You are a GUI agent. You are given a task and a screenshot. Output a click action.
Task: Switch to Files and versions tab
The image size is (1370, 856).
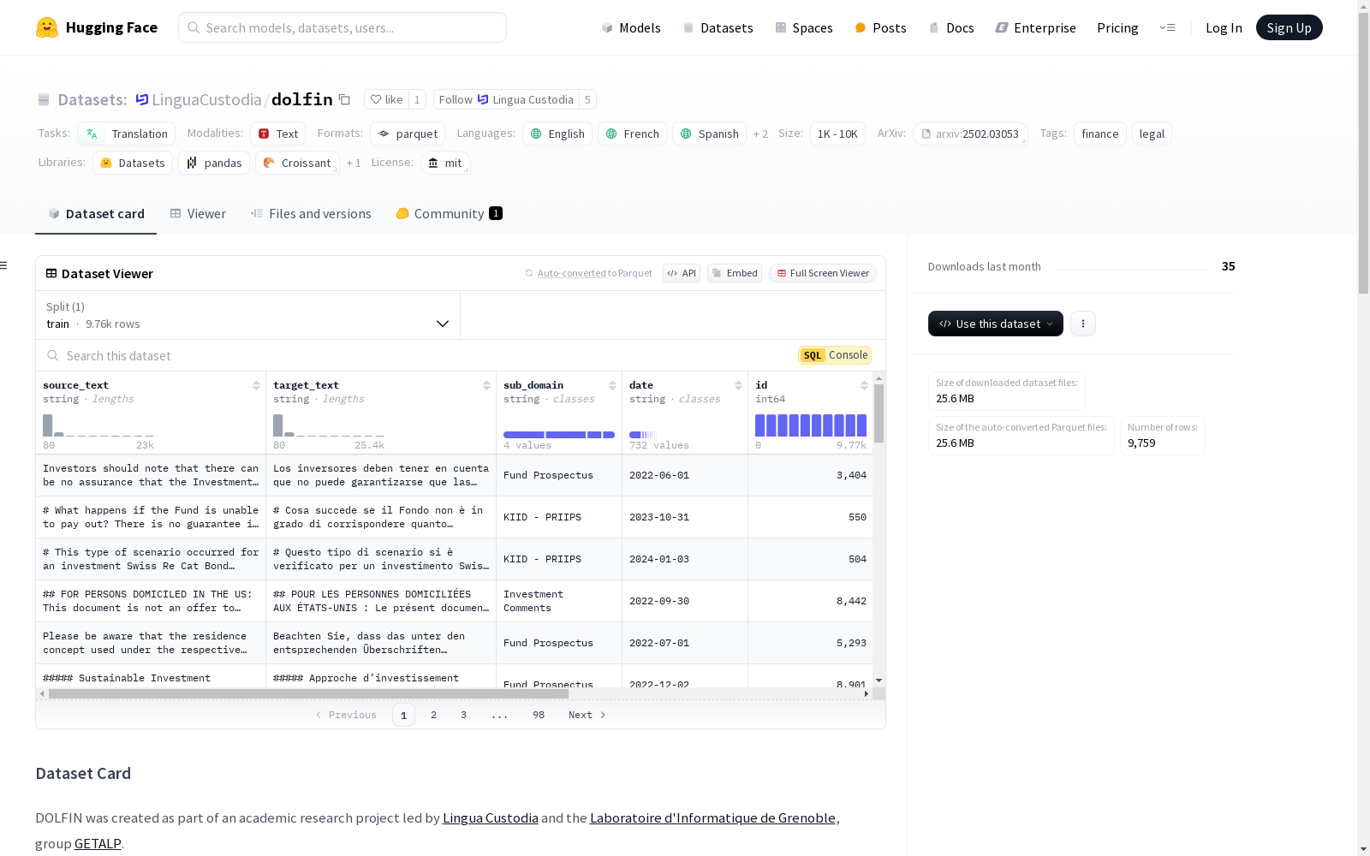311,214
